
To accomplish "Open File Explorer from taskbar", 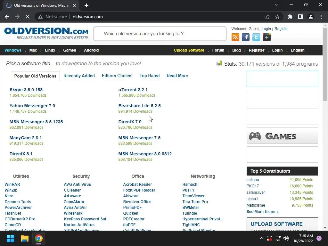I will 24,238.
